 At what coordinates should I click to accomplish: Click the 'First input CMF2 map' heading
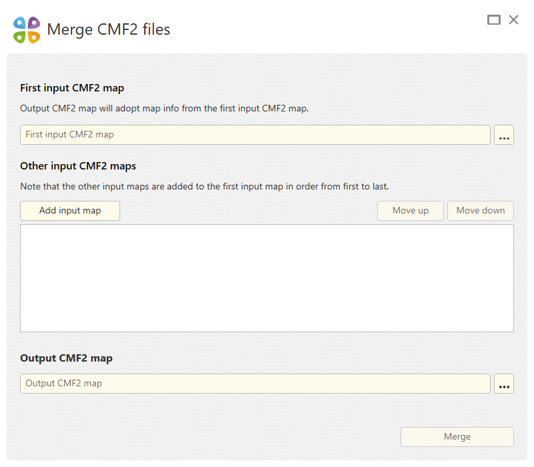72,88
